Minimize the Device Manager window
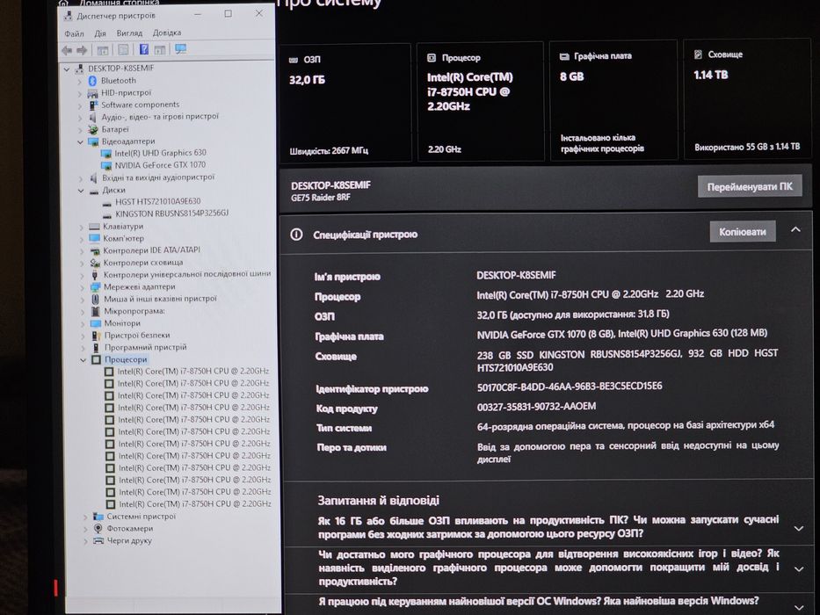This screenshot has height=615, width=820. (x=198, y=14)
